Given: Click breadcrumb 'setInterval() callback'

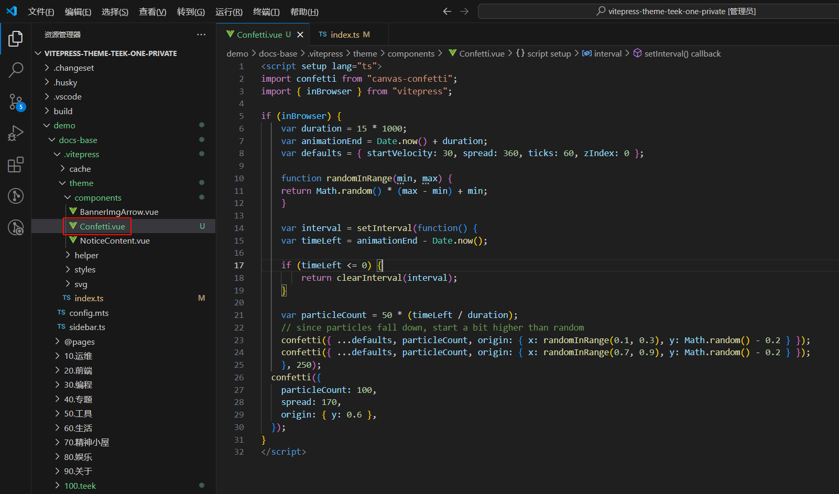Looking at the screenshot, I should 682,53.
